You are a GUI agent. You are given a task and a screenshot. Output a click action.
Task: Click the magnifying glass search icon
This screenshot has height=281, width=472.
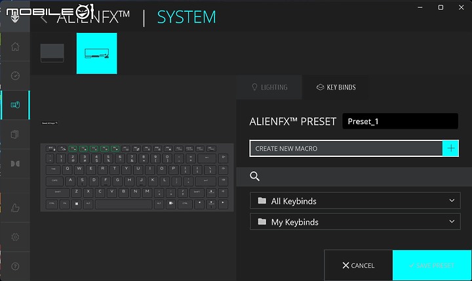click(x=254, y=177)
